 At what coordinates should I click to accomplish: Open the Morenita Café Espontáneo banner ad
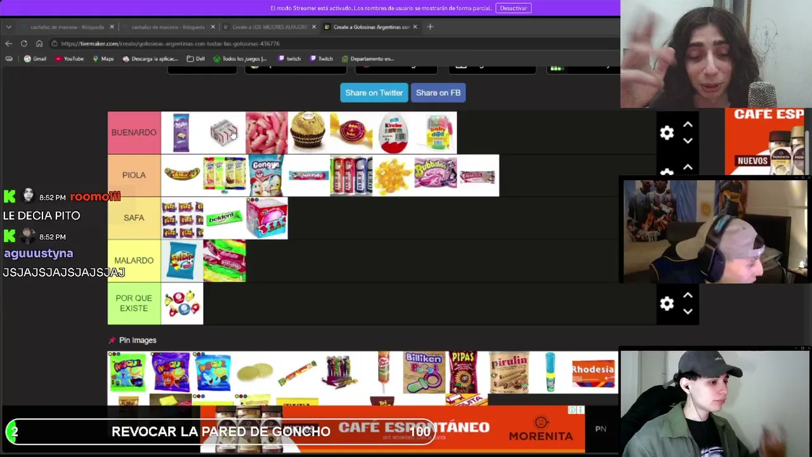click(392, 429)
